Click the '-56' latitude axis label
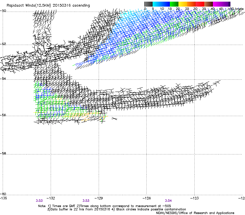Screen dimensions: 245x215 (x=3, y=115)
